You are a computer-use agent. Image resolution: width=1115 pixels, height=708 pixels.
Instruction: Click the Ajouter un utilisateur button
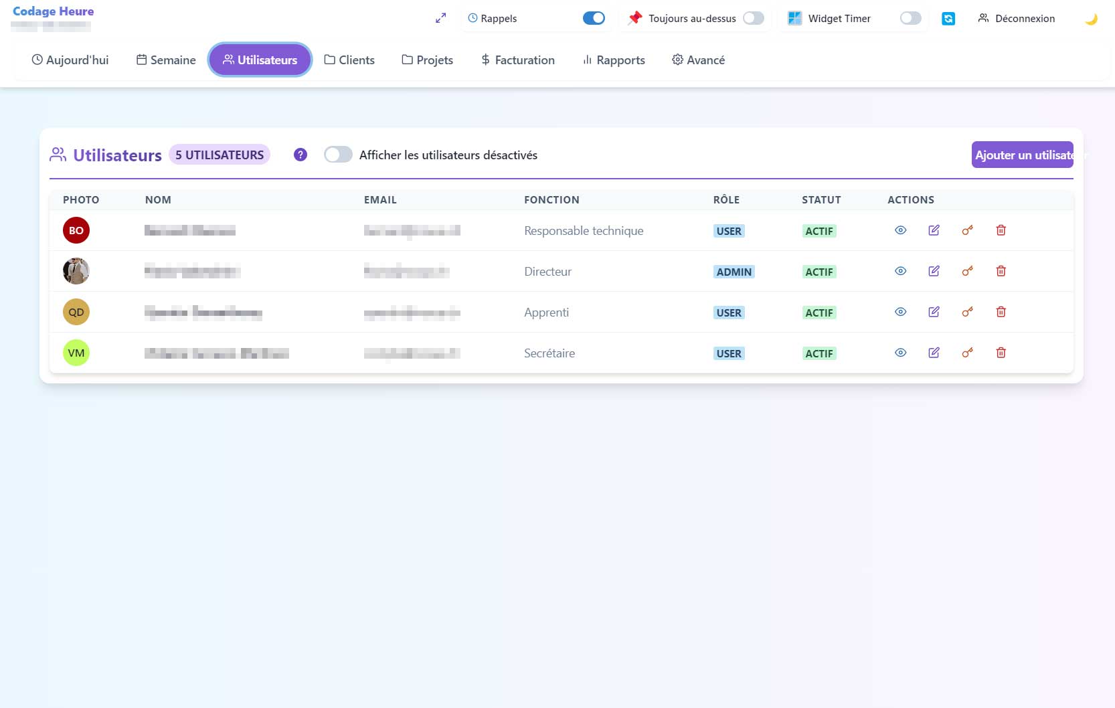pos(1022,155)
